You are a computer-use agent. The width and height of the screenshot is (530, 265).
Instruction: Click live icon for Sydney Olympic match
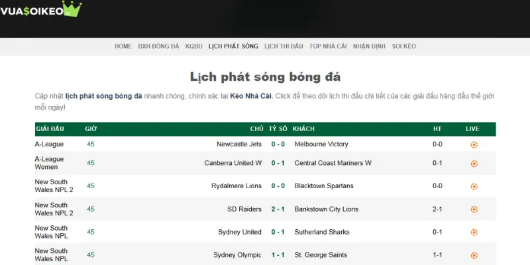pos(474,255)
